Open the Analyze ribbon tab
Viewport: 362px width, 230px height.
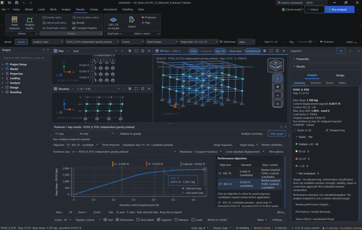tap(66, 10)
